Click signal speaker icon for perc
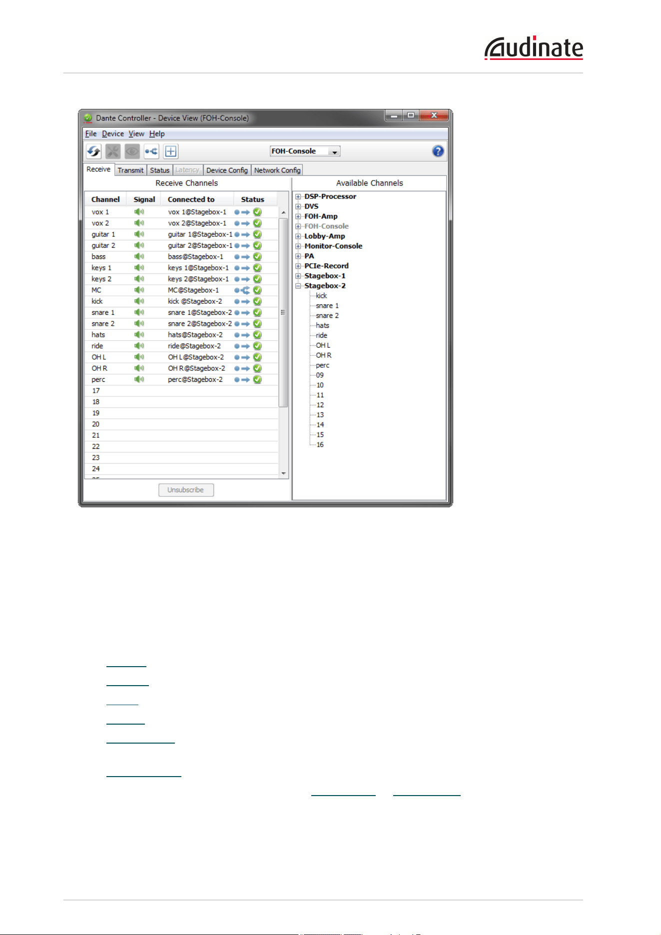The height and width of the screenshot is (935, 661). click(x=139, y=379)
